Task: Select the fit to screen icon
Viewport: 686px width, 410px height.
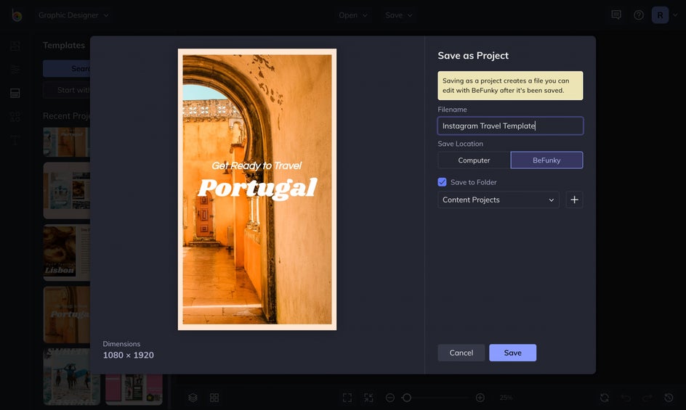Action: (347, 398)
